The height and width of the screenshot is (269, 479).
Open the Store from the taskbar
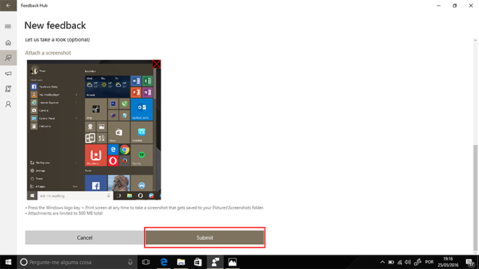198,262
